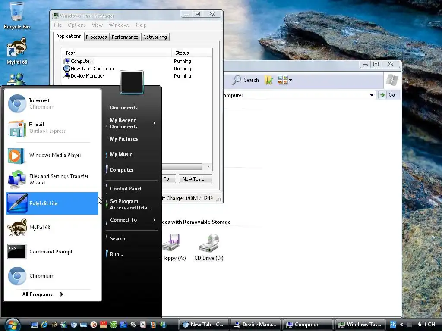Viewport: 442px width, 331px height.
Task: Open My Music from start menu
Action: pos(121,154)
